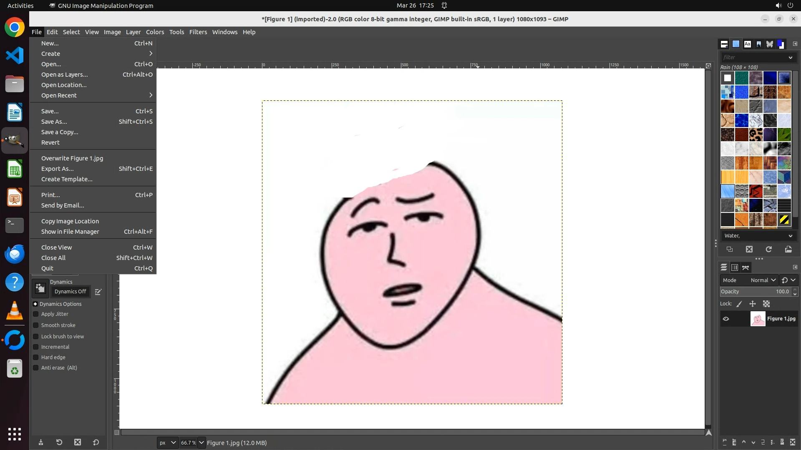Open the layer Mode Normal dropdown
This screenshot has width=801, height=450.
763,280
